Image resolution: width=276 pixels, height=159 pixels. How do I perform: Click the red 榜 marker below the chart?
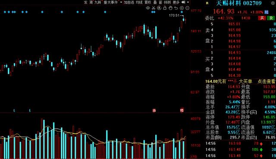(x=182, y=110)
